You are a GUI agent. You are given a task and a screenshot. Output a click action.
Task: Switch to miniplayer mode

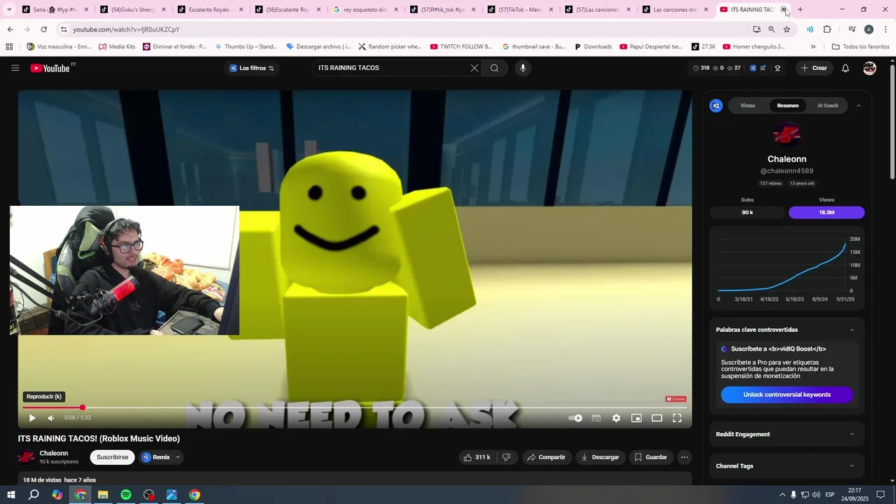click(636, 418)
